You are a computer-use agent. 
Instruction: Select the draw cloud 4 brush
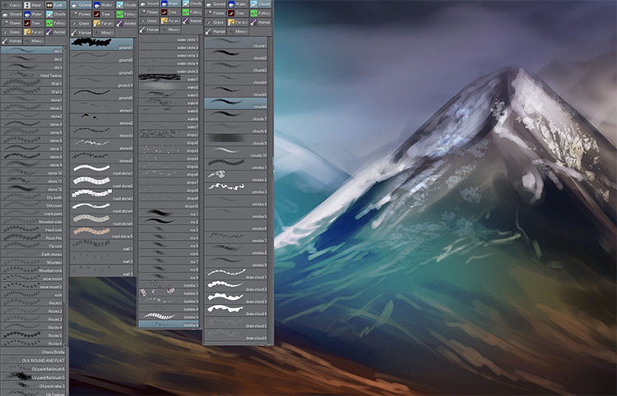coord(236,311)
